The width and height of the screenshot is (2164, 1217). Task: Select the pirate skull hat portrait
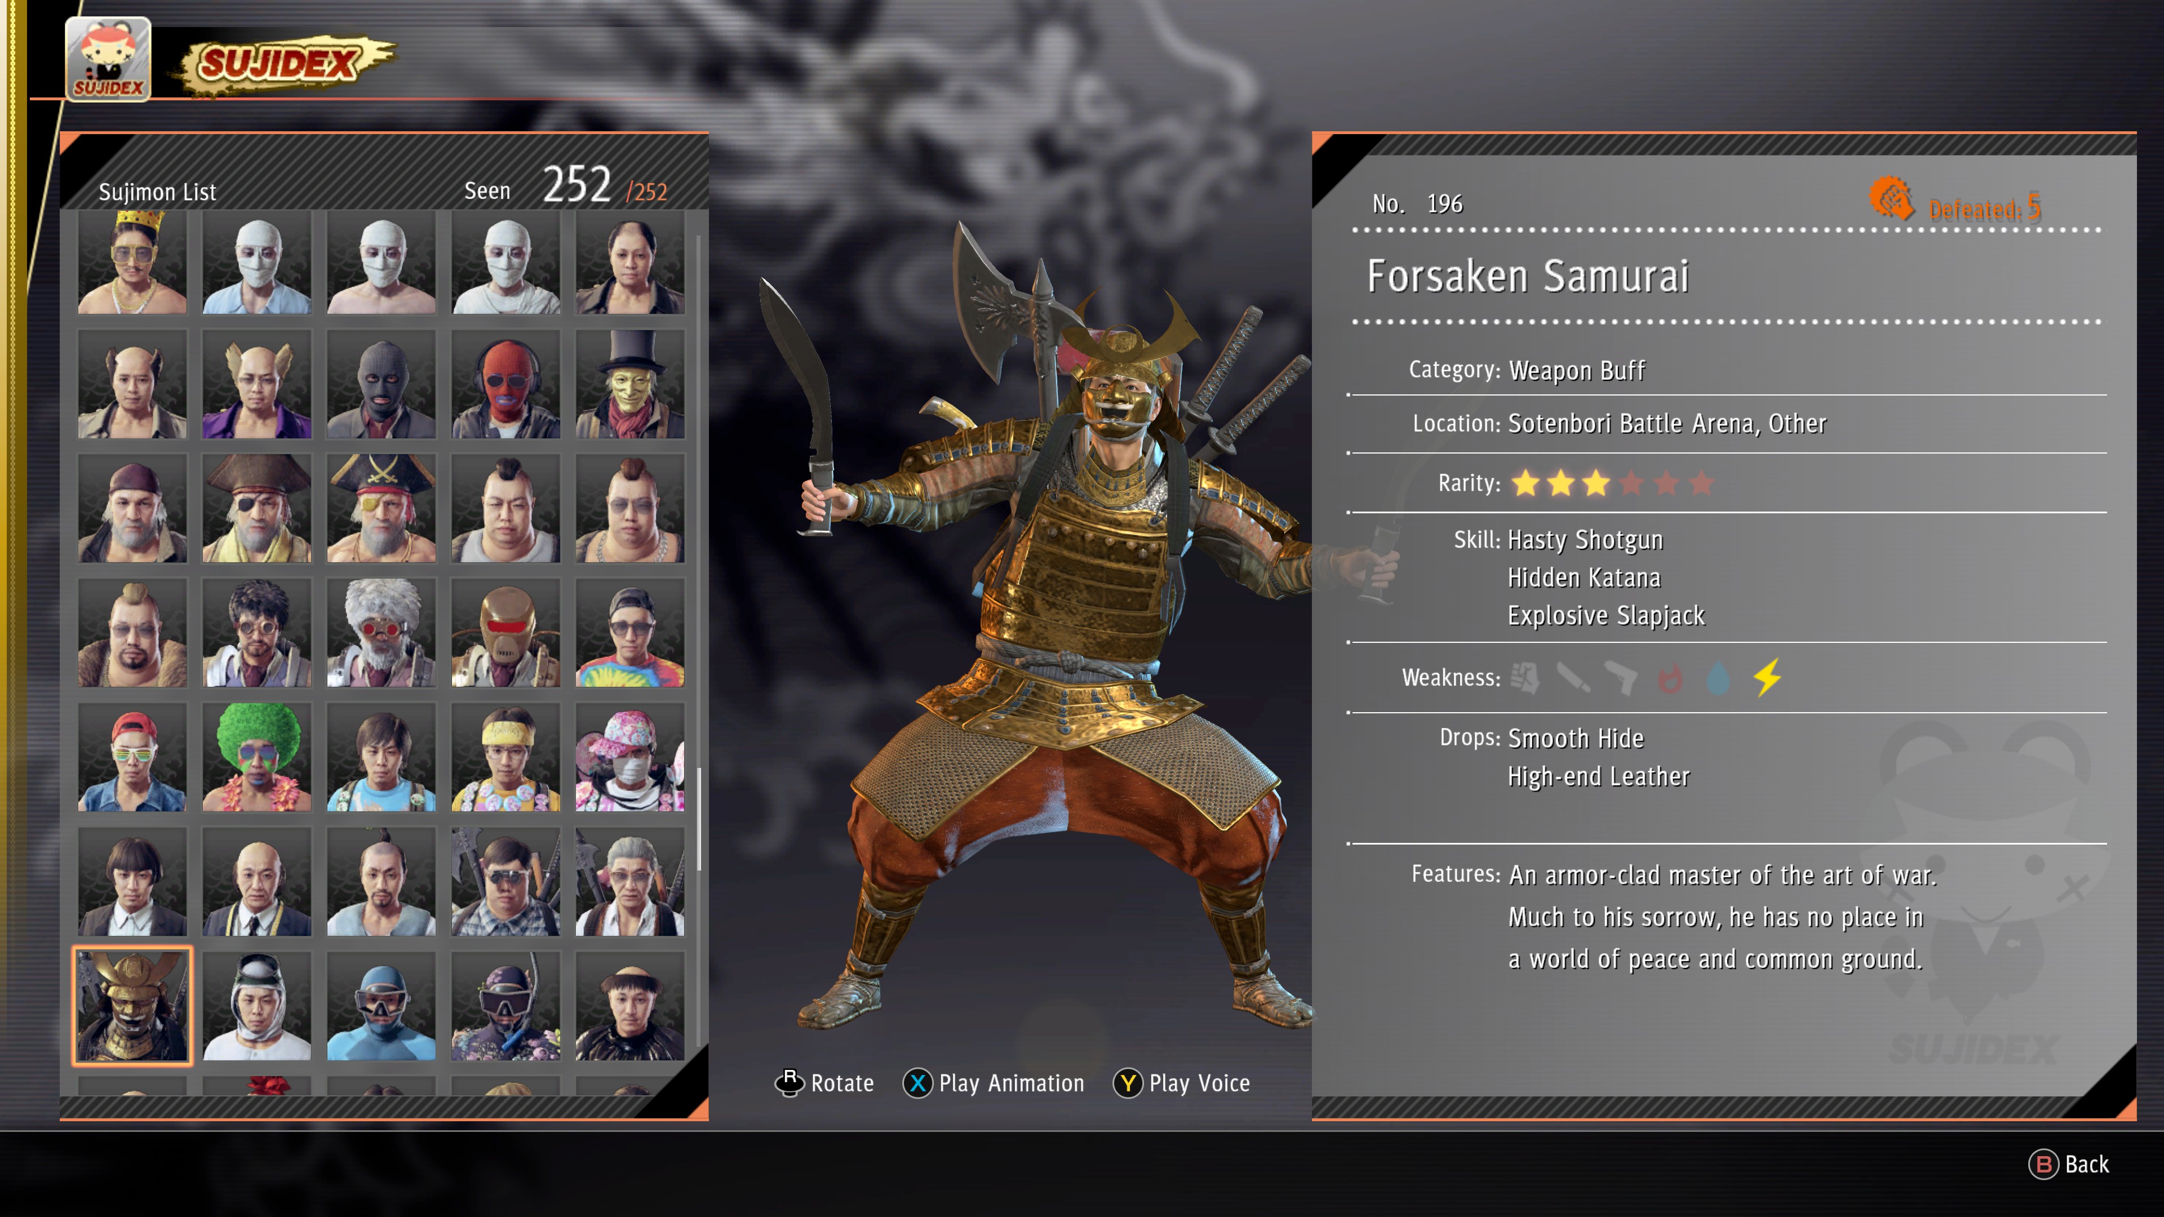(x=382, y=508)
